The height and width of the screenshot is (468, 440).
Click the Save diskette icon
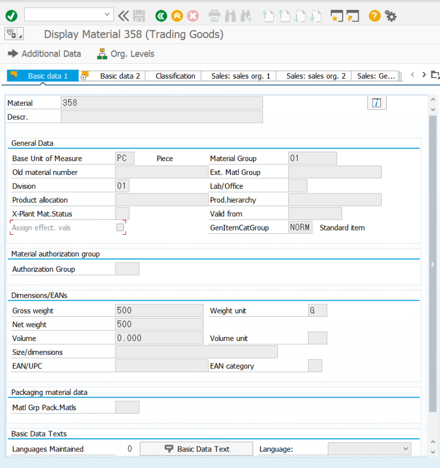tap(139, 16)
